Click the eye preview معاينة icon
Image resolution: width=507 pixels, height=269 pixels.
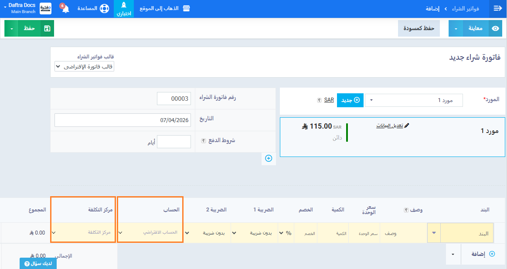coord(495,28)
